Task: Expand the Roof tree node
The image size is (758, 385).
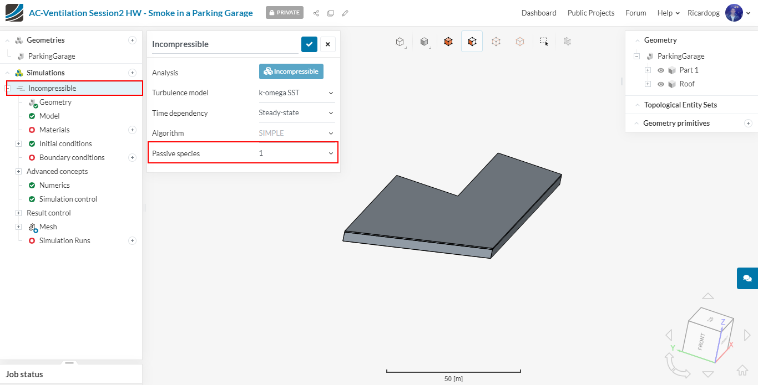Action: pos(648,84)
